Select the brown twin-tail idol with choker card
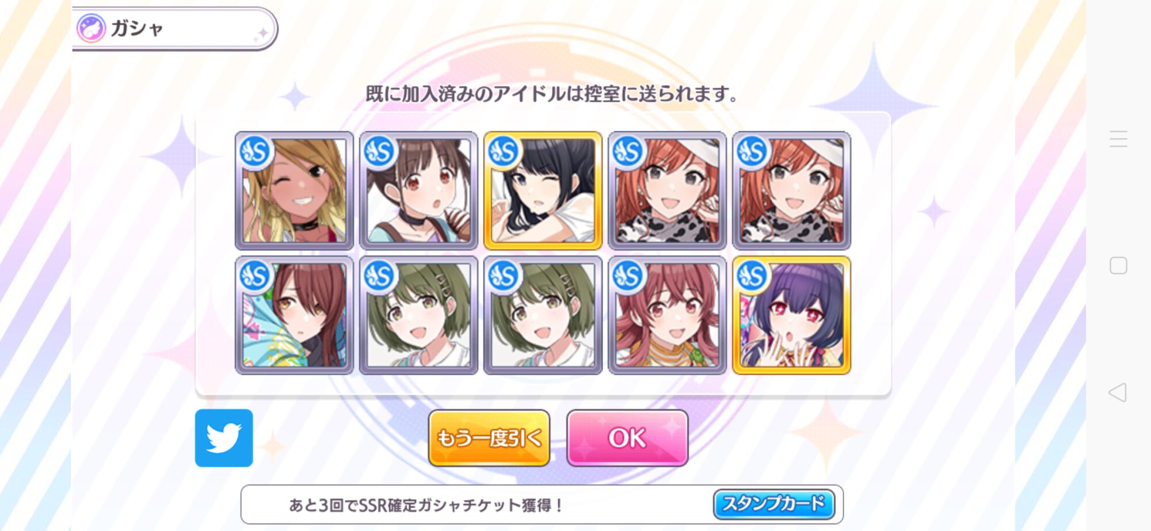 pyautogui.click(x=418, y=190)
